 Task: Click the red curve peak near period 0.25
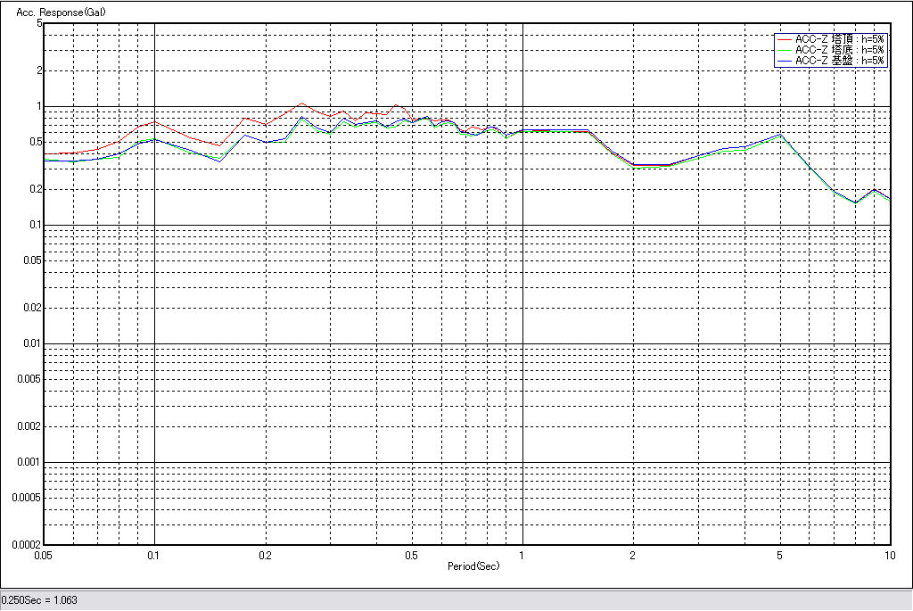coord(301,103)
